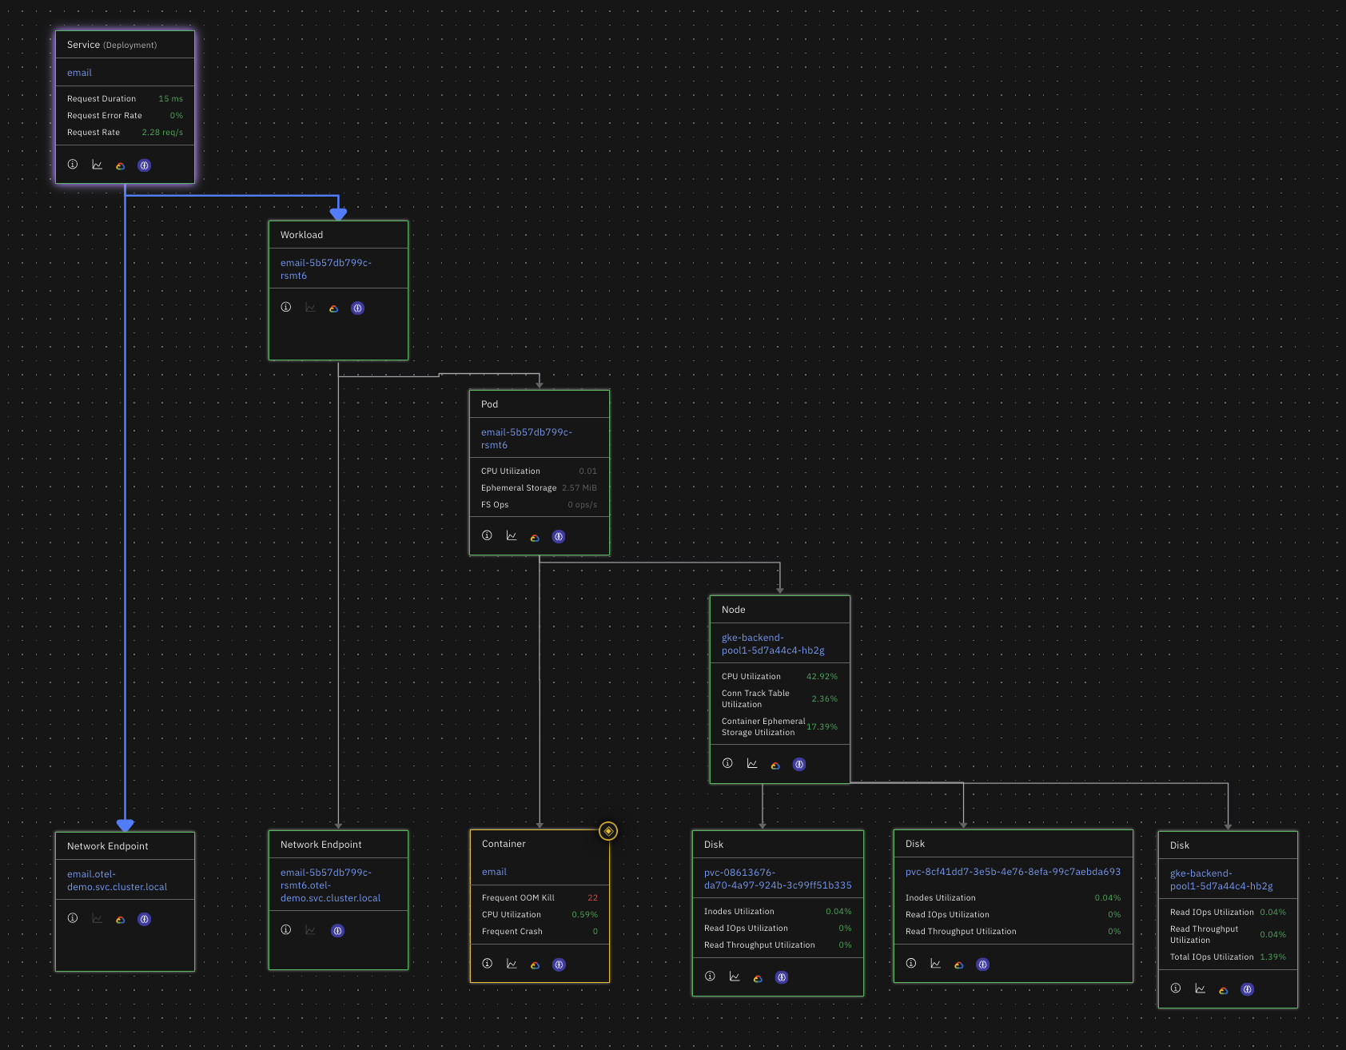Click Google Cloud icon on the Node card
The width and height of the screenshot is (1346, 1050).
click(x=775, y=765)
